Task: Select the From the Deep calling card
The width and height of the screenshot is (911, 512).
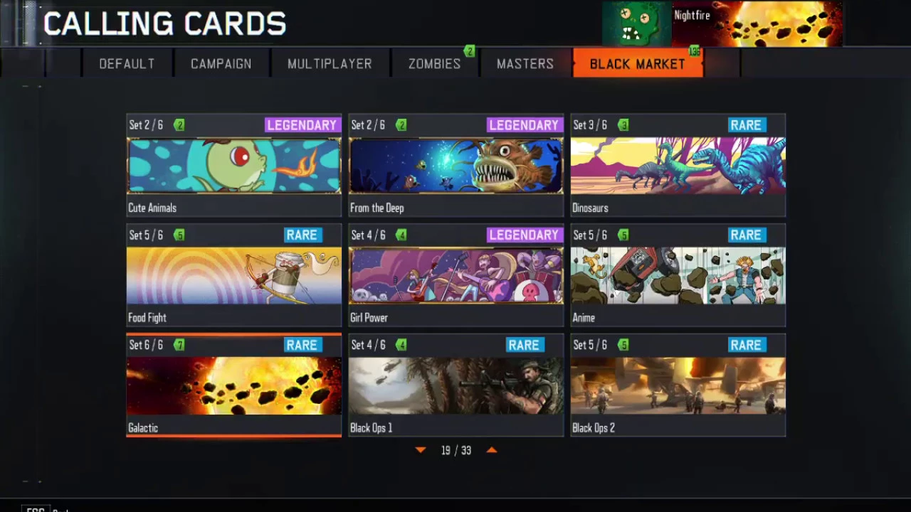Action: pyautogui.click(x=456, y=165)
